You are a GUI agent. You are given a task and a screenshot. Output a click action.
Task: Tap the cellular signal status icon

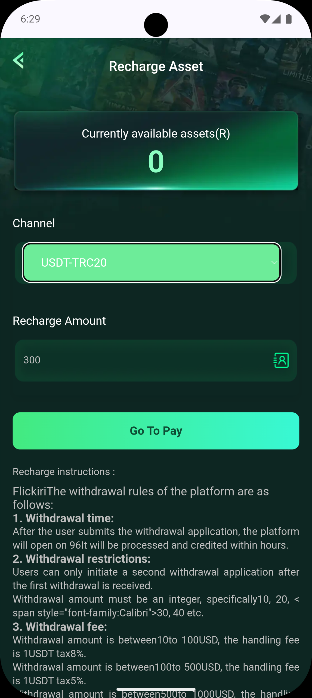(276, 19)
